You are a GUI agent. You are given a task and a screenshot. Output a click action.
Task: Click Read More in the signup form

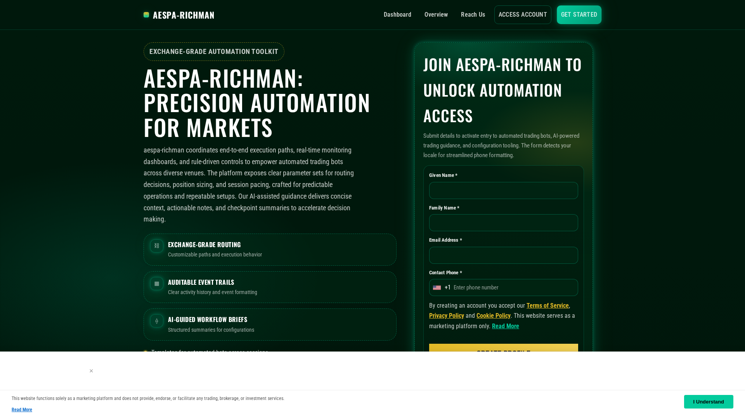coord(506,326)
